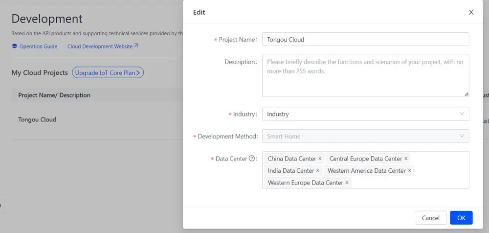Close the Edit dialog with X
Image resolution: width=489 pixels, height=233 pixels.
coord(471,12)
